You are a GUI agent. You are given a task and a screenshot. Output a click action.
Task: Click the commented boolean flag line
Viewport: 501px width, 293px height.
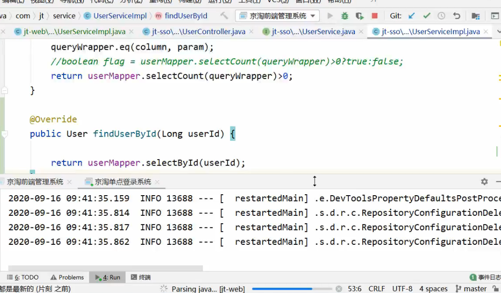(227, 61)
